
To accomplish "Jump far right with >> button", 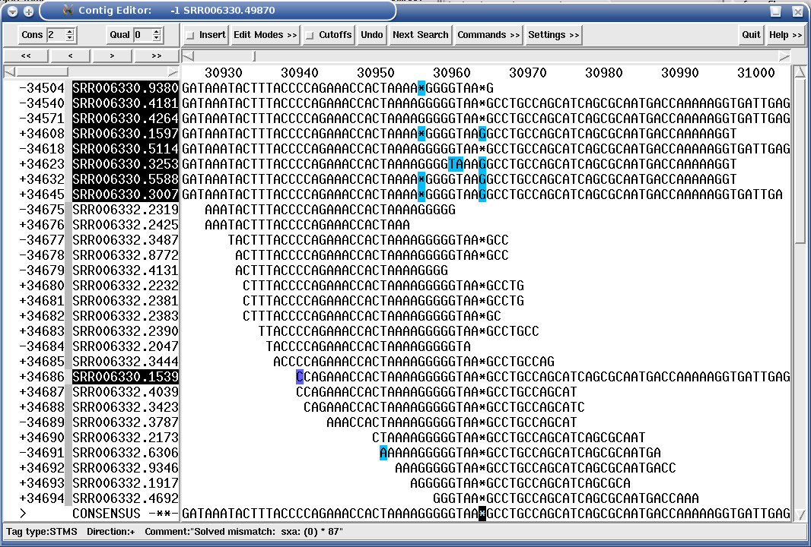I will (156, 55).
